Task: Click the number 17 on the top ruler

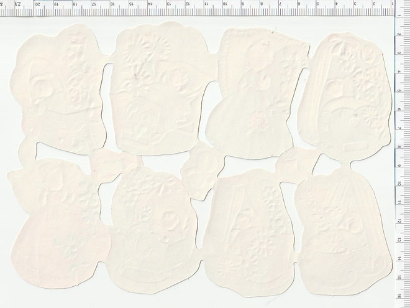Action: (94, 4)
